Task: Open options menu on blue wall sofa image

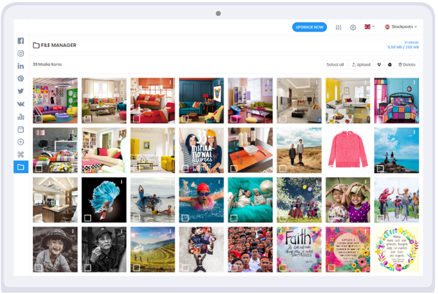Action: [x=219, y=83]
